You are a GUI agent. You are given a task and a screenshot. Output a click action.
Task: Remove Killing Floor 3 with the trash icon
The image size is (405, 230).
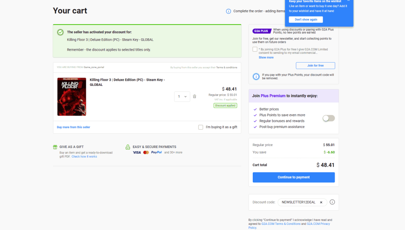[x=195, y=96]
